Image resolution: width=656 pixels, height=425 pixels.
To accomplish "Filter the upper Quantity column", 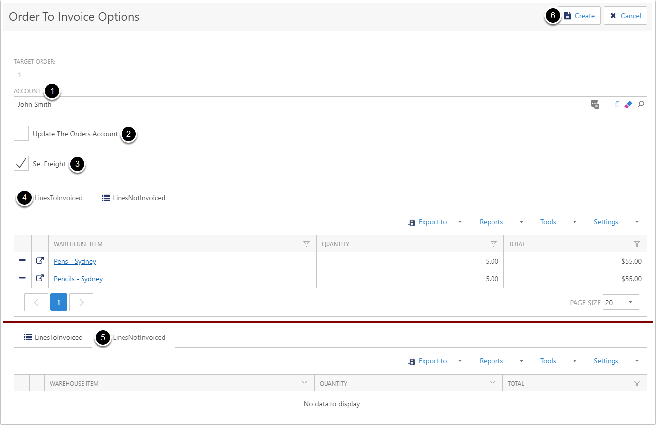I will (x=493, y=244).
